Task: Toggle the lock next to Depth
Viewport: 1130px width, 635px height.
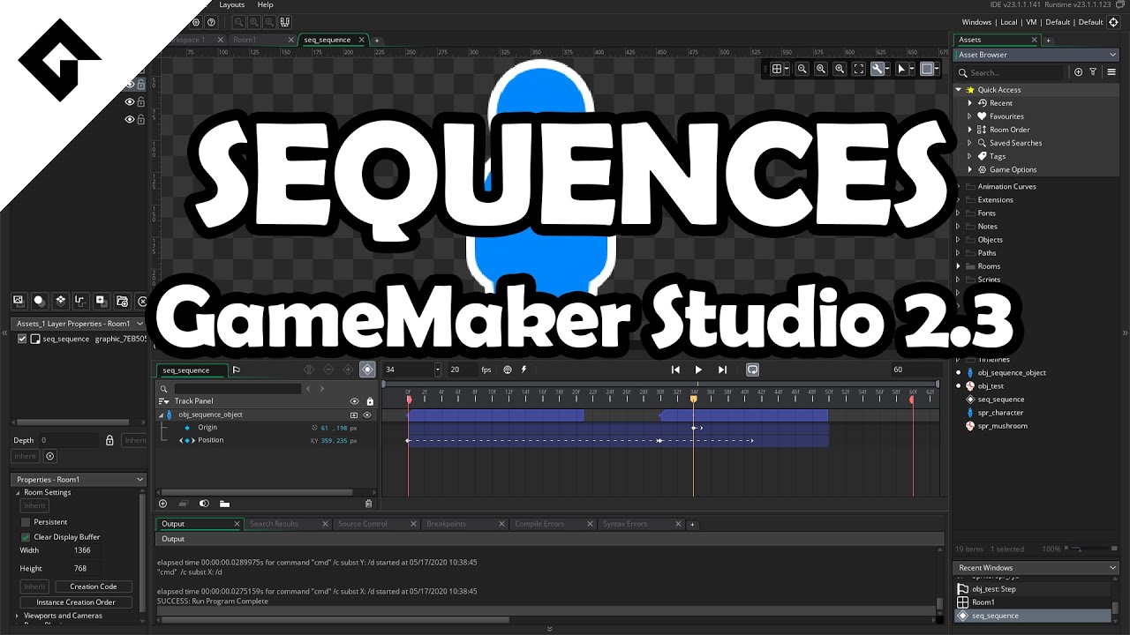Action: click(109, 440)
